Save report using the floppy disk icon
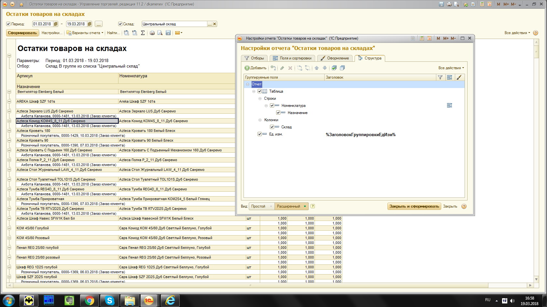Viewport: 547px width, 307px height. click(168, 33)
